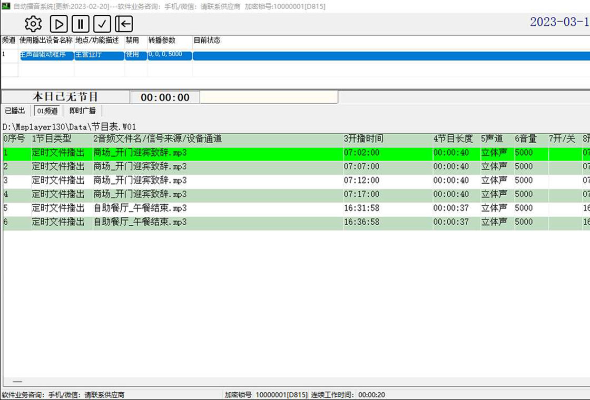Click 立体声 channel cell in row 6
Viewport: 590px width, 400px height.
[494, 222]
